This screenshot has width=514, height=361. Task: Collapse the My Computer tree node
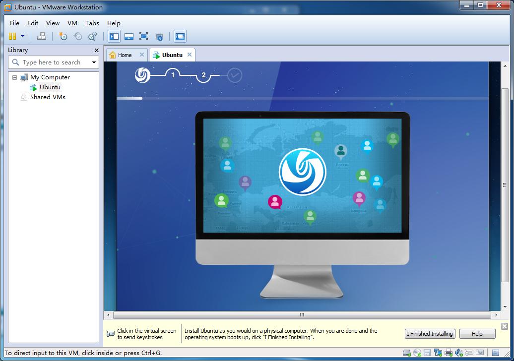pos(14,78)
